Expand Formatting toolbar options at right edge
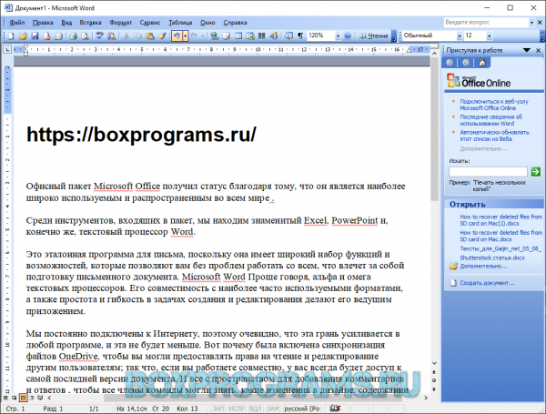This screenshot has width=546, height=414. (542, 35)
